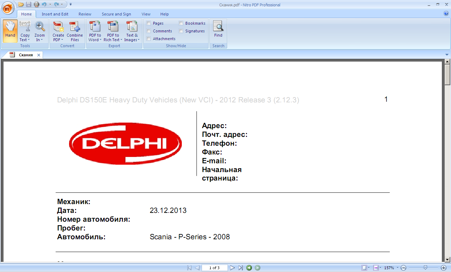Screen dimensions: 451x272
Task: Enable the Signatures panel checkbox
Action: (x=181, y=31)
